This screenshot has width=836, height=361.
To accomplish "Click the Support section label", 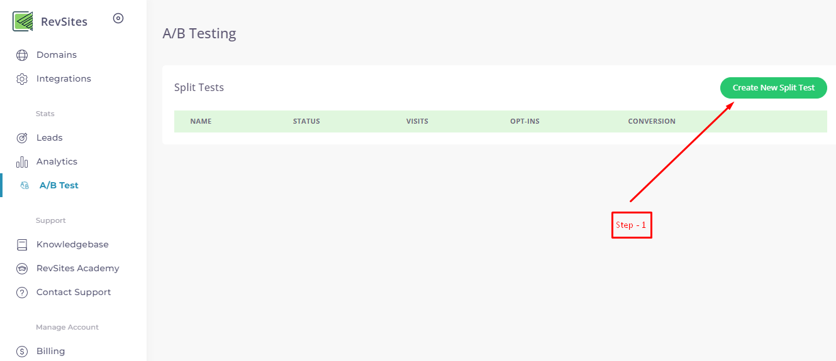I will click(51, 221).
